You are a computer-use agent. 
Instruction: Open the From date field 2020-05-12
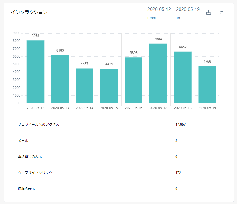tap(159, 9)
